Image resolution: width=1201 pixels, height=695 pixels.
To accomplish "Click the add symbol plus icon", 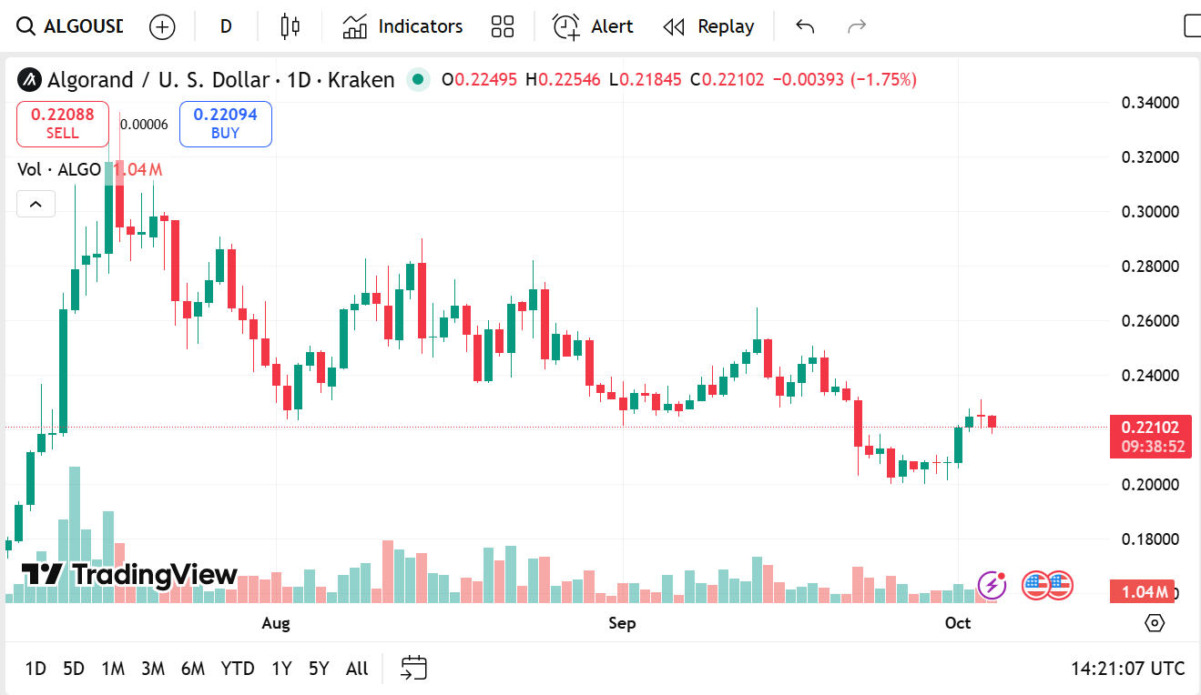I will pos(162,26).
